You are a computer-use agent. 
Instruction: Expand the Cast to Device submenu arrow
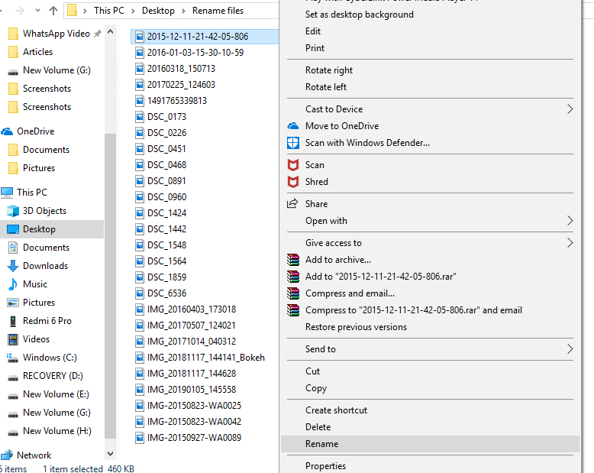(570, 109)
